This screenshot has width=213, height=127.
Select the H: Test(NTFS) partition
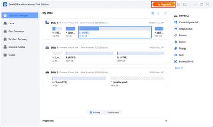pyautogui.click(x=79, y=82)
